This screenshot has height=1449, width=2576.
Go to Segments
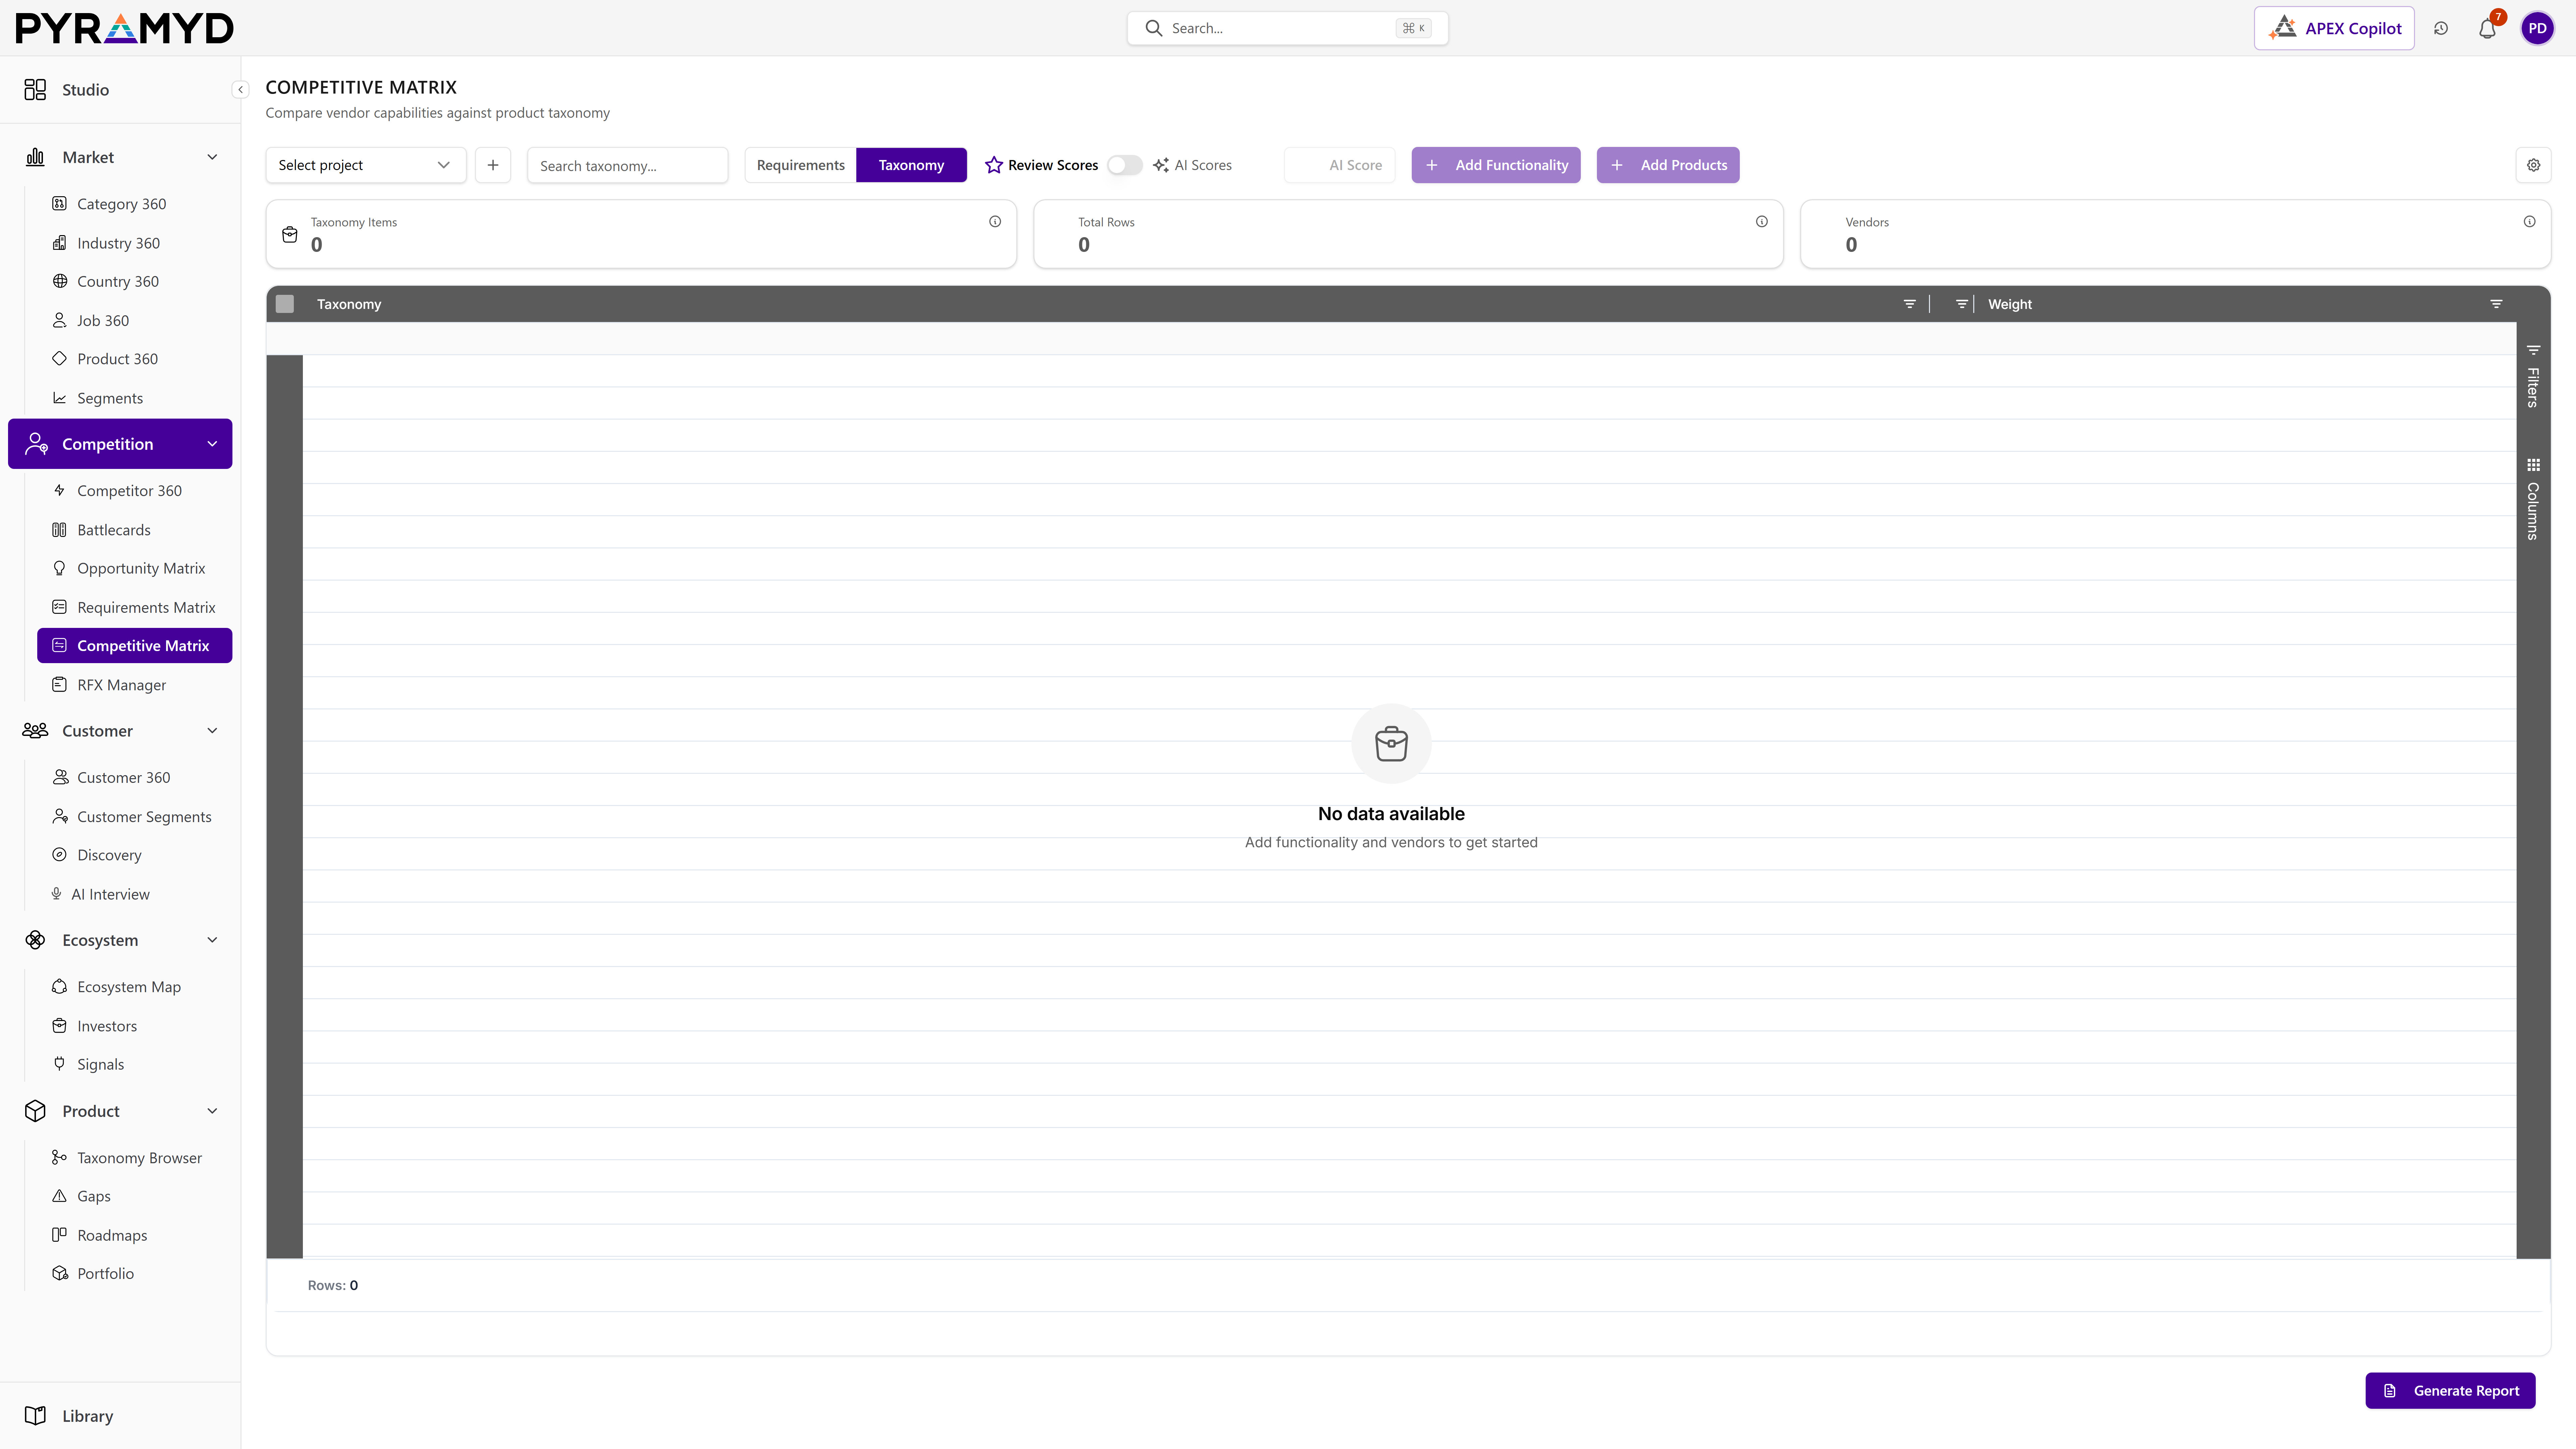pyautogui.click(x=110, y=398)
